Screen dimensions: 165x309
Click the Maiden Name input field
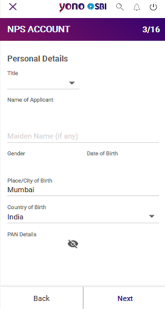pyautogui.click(x=83, y=137)
